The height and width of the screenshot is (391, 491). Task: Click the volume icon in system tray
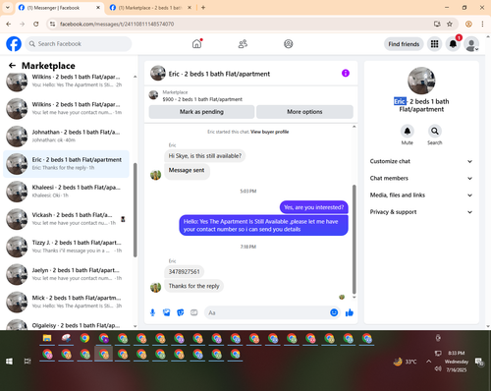438,369
